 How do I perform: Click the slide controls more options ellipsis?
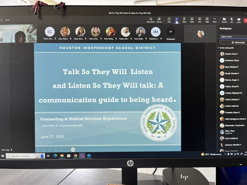79,149
